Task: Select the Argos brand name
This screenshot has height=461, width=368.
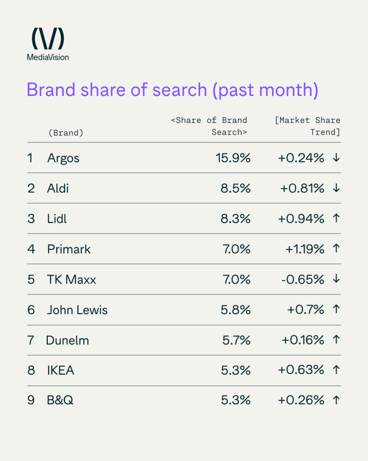Action: tap(63, 158)
